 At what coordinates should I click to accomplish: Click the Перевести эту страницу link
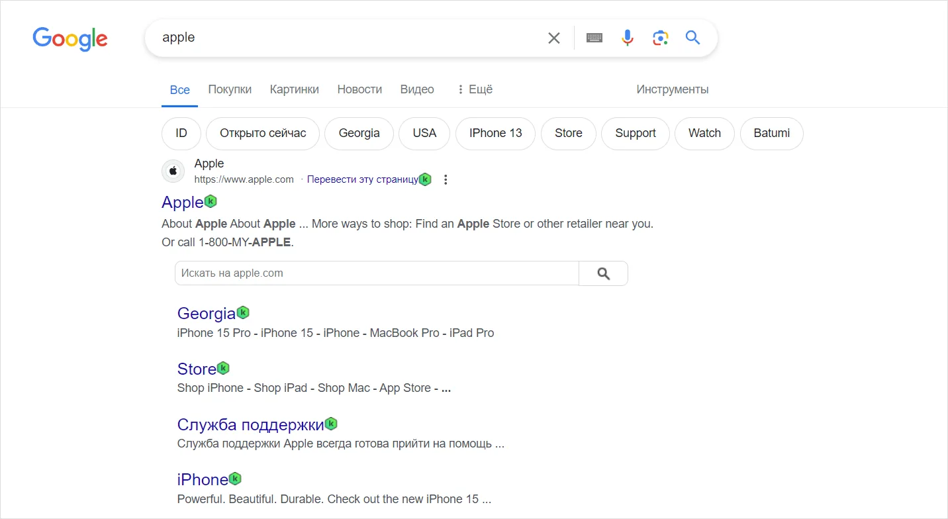coord(361,179)
